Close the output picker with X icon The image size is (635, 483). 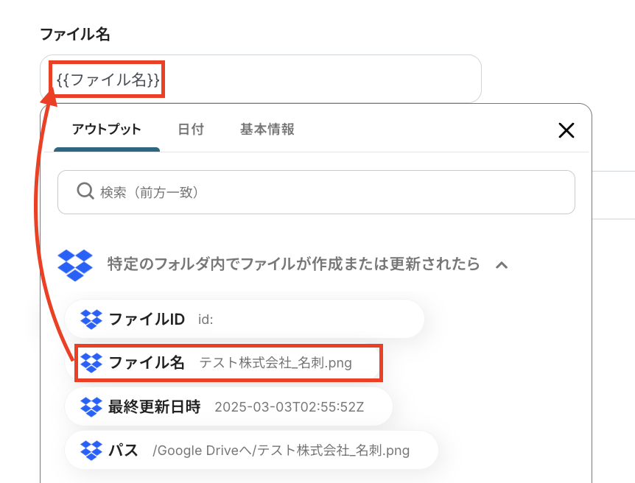(x=566, y=130)
